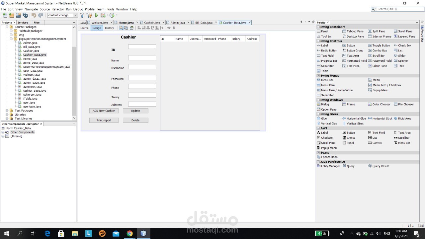Click the New File toolbar icon
Viewport: 425px width, 239px height.
coord(5,15)
